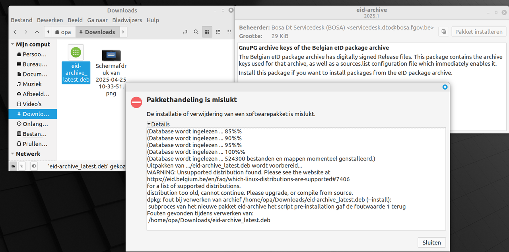Click the left path-bar scroll arrow
The image size is (509, 252).
(x=48, y=32)
